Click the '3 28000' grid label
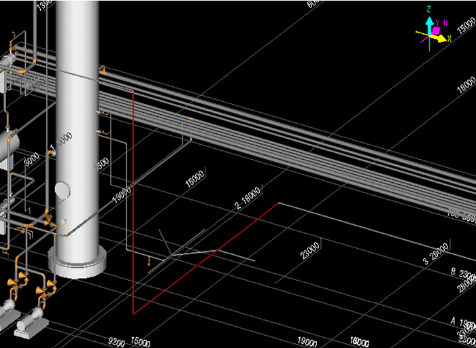Image resolution: width=476 pixels, height=348 pixels. coord(436,252)
